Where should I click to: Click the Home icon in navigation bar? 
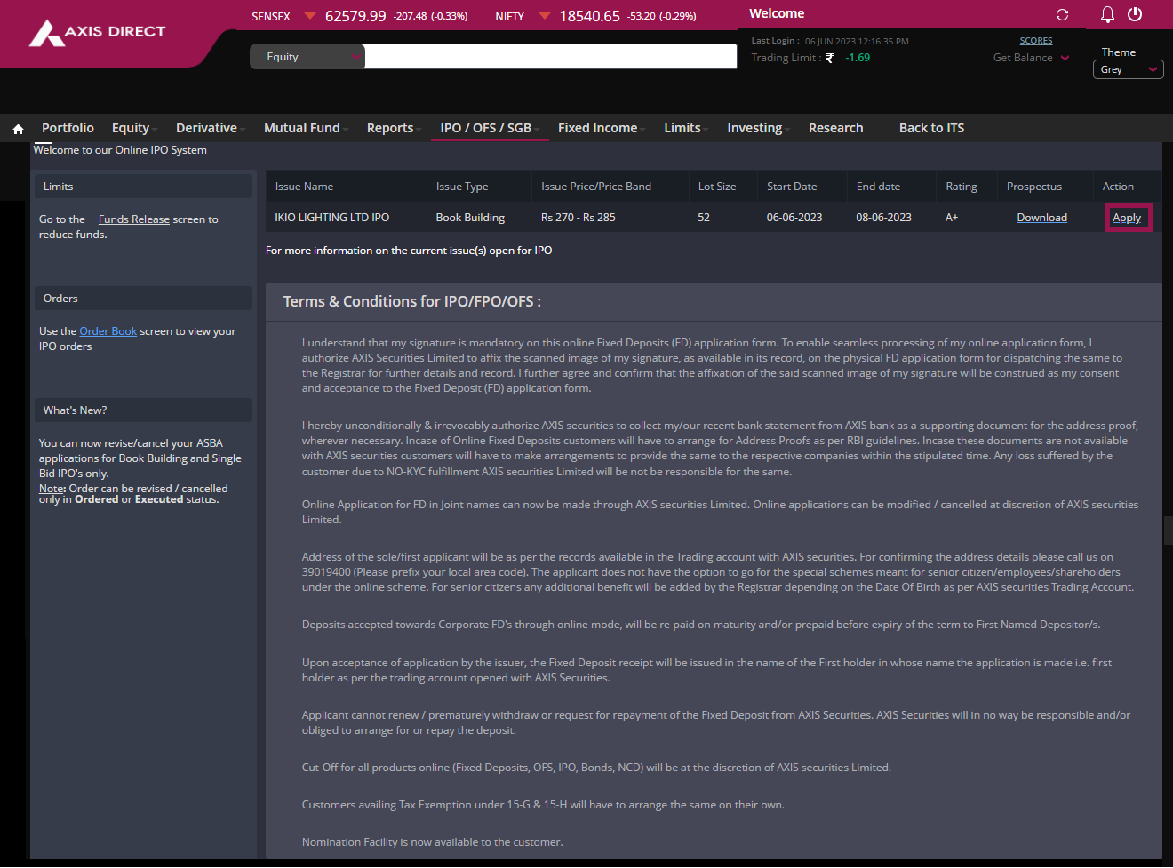18,129
